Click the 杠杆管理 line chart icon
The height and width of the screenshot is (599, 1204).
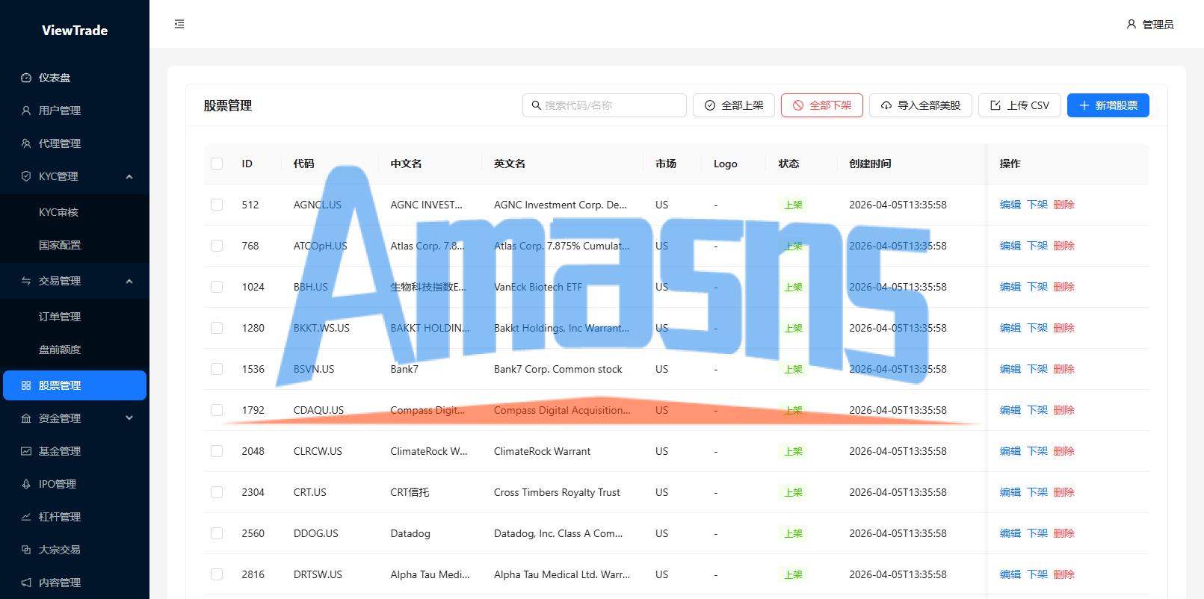point(26,517)
